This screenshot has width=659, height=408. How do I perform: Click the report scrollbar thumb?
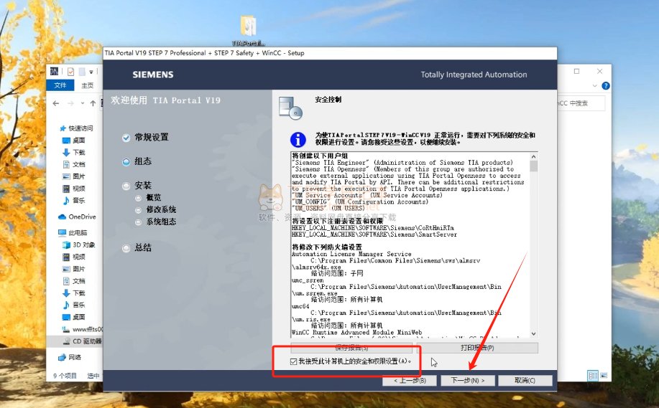coord(533,166)
